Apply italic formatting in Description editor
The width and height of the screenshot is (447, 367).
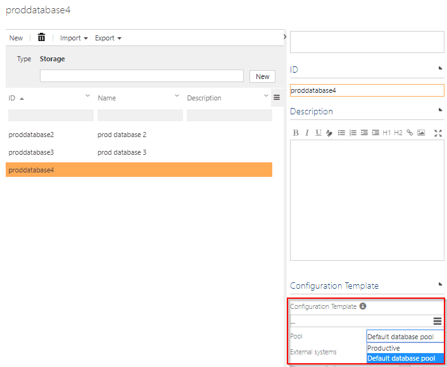tap(307, 133)
